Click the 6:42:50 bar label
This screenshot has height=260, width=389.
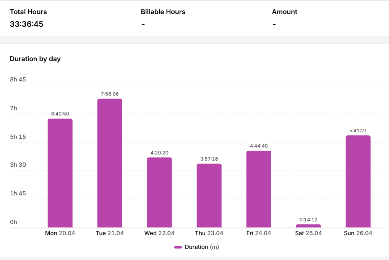click(60, 114)
